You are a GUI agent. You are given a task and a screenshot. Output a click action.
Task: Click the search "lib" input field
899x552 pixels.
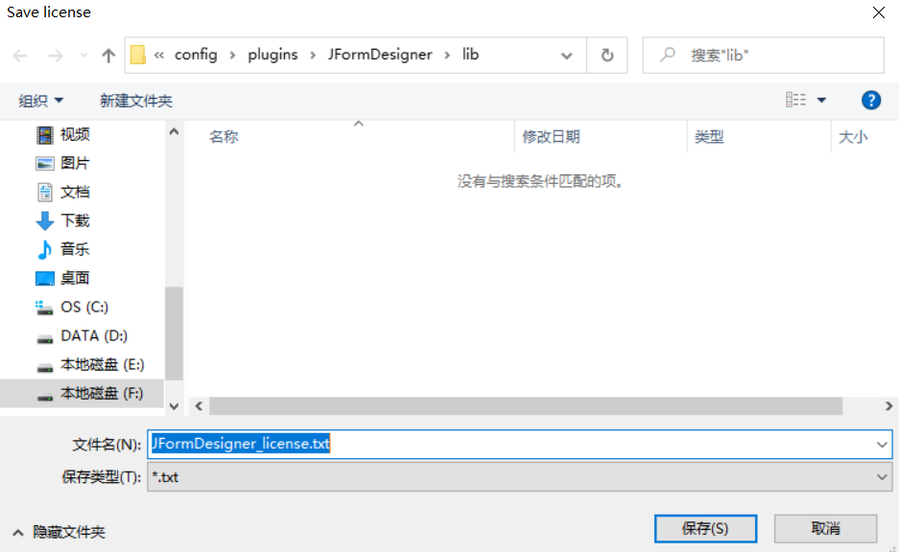pyautogui.click(x=763, y=56)
